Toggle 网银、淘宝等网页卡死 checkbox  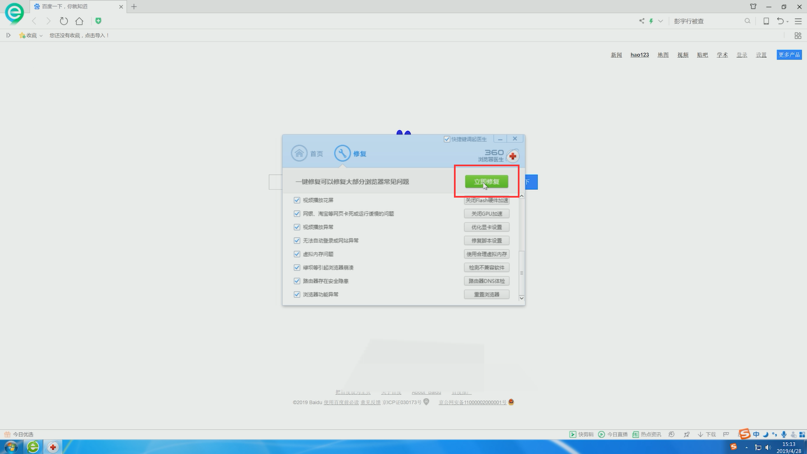(297, 214)
